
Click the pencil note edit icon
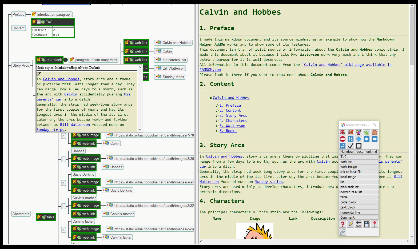pos(351,224)
